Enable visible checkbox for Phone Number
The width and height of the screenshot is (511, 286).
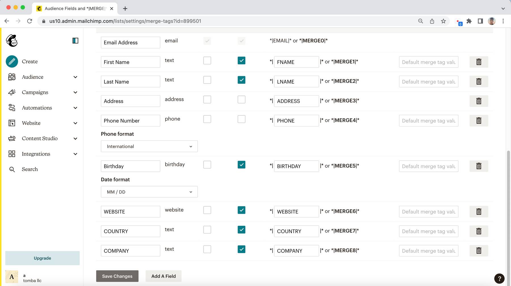(242, 119)
